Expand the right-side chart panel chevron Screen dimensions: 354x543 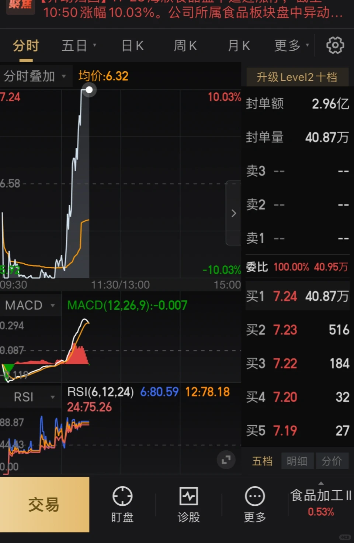tap(233, 213)
